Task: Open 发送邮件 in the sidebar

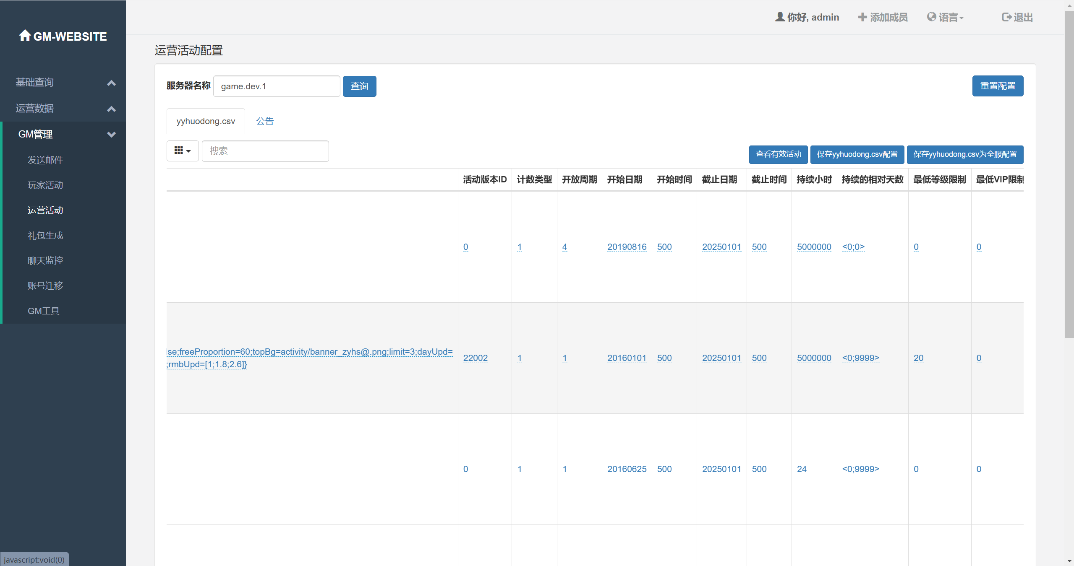Action: [x=45, y=160]
